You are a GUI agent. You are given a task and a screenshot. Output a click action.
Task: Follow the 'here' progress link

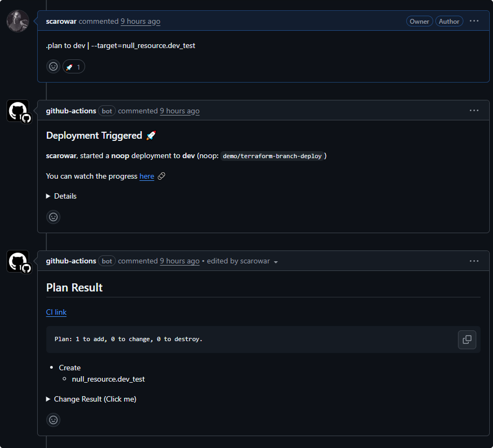pyautogui.click(x=147, y=176)
